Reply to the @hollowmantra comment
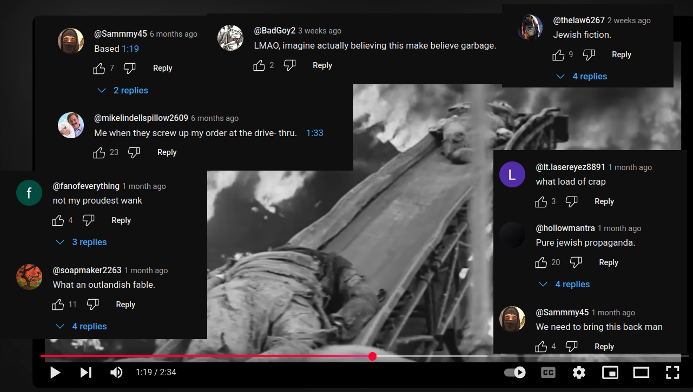The image size is (693, 392). click(609, 262)
